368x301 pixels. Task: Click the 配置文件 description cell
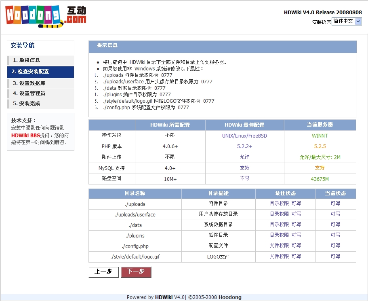point(219,246)
